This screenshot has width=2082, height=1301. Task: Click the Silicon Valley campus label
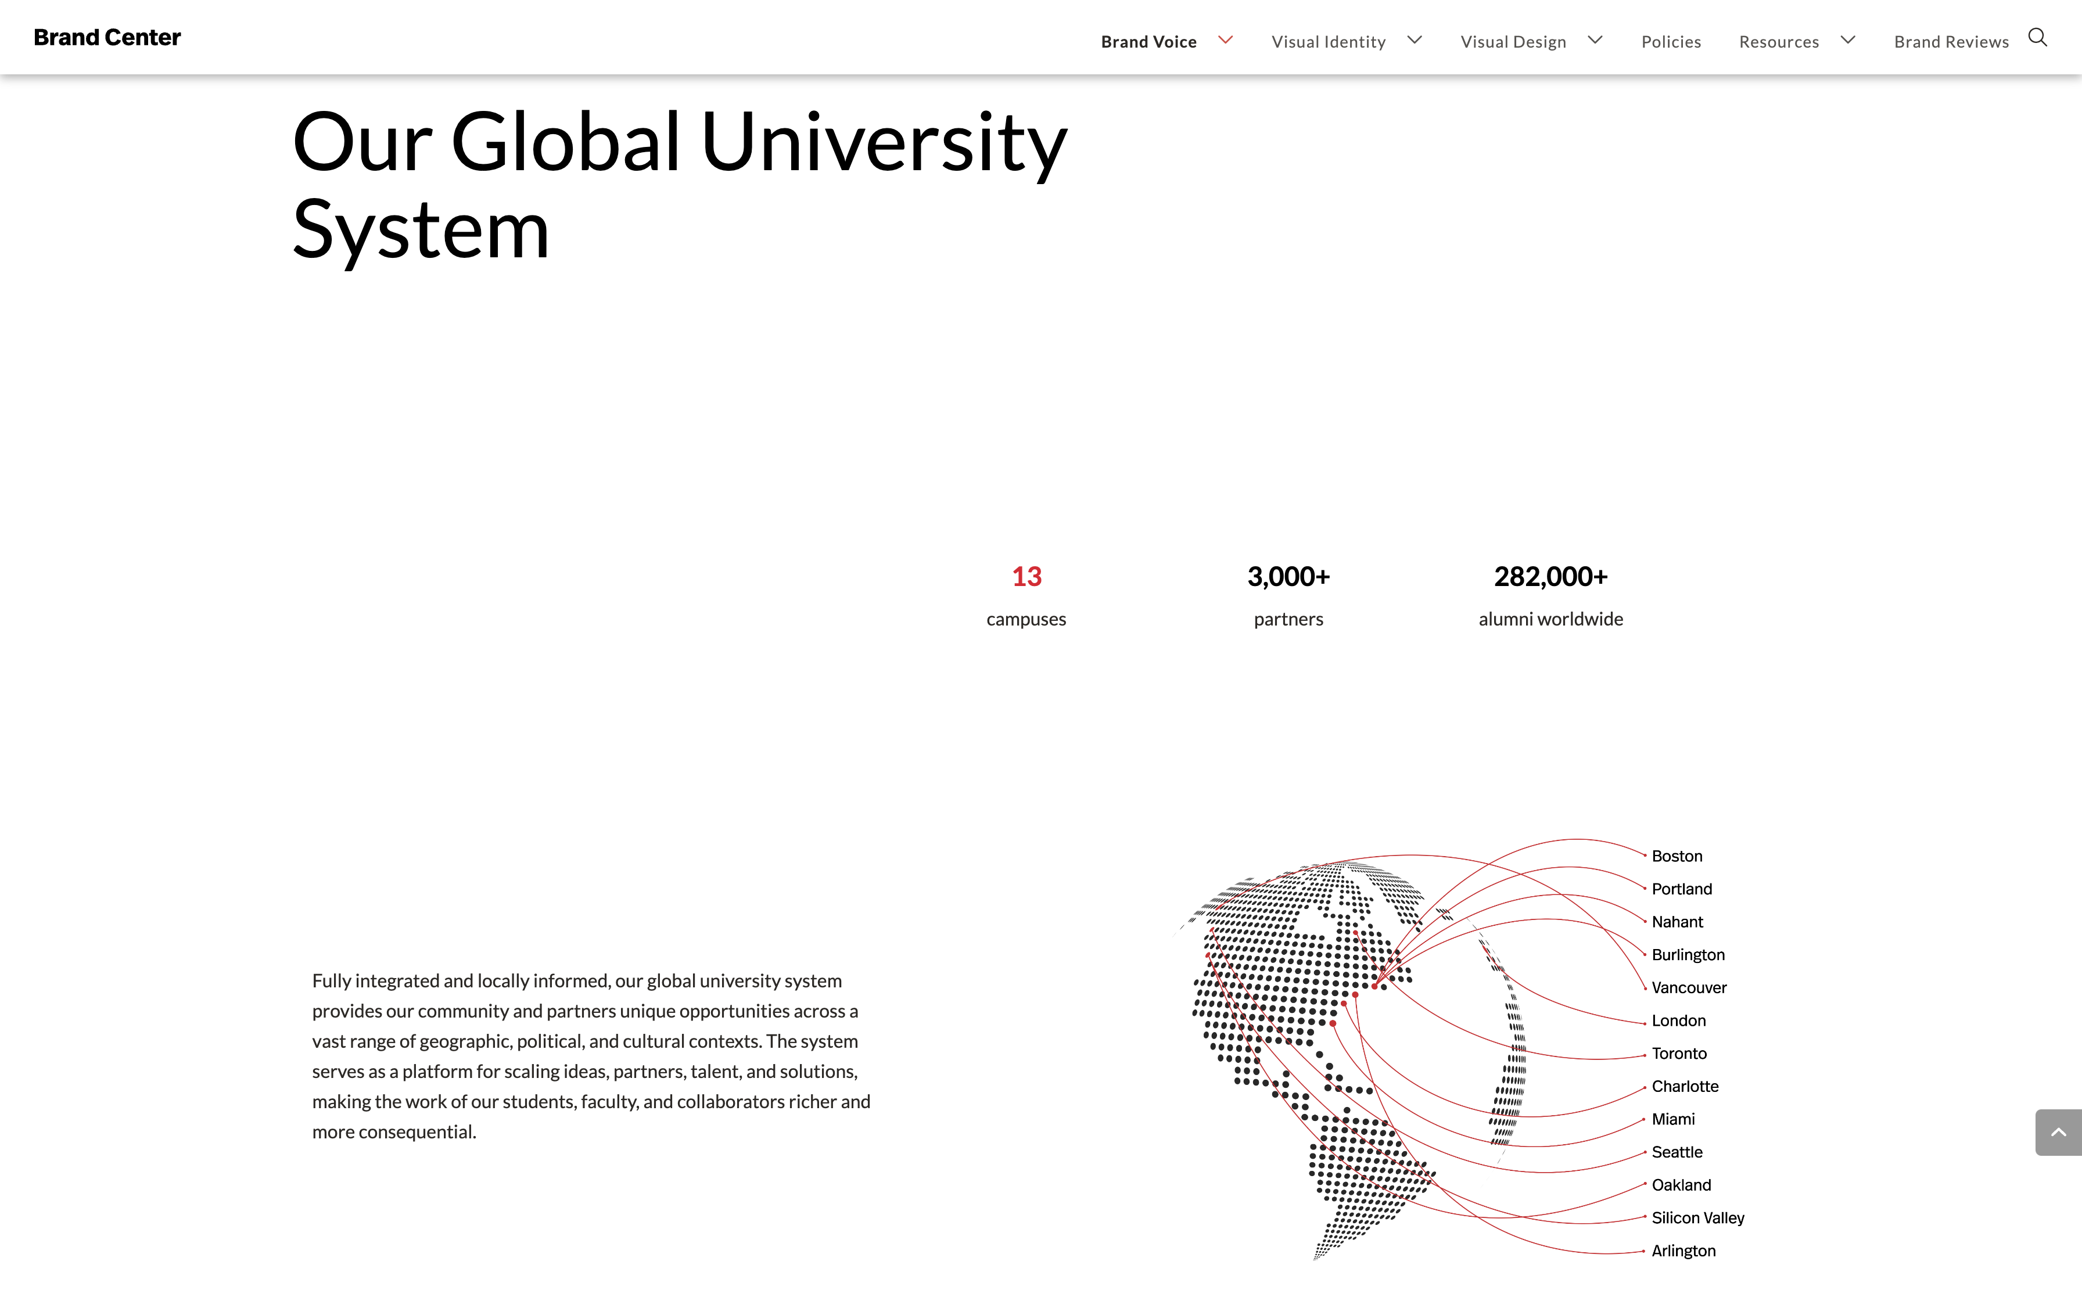click(1697, 1217)
